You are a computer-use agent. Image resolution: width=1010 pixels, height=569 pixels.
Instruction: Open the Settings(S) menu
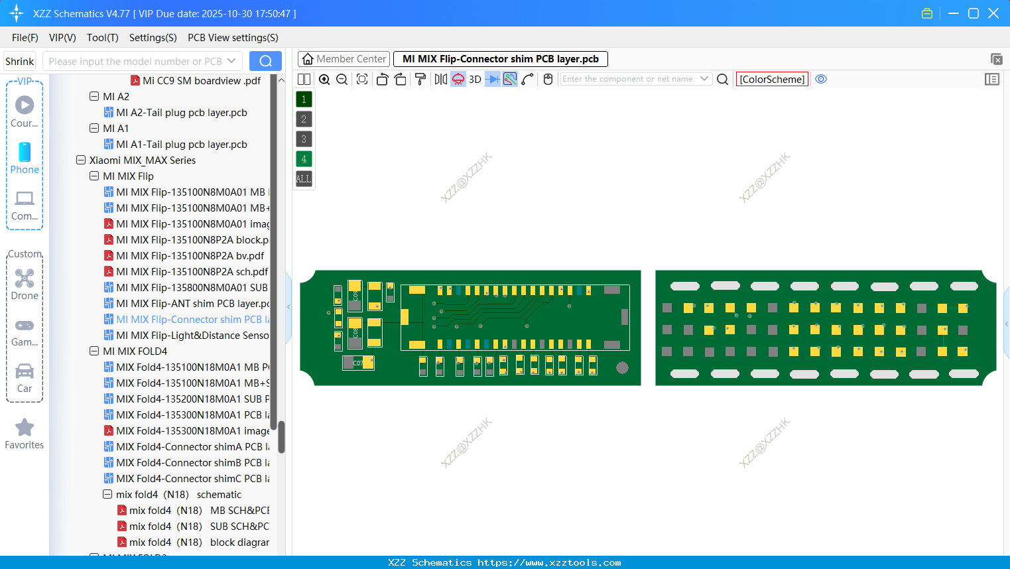pyautogui.click(x=153, y=38)
